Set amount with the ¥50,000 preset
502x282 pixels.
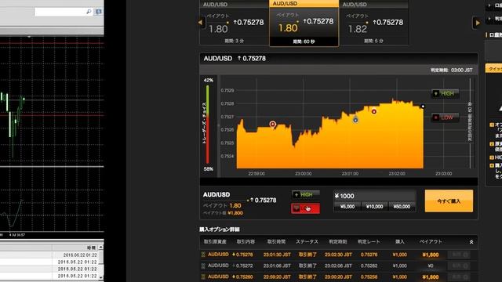[402, 207]
